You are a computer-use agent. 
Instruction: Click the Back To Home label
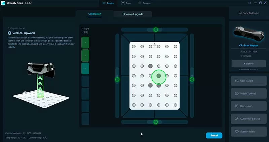click(251, 13)
